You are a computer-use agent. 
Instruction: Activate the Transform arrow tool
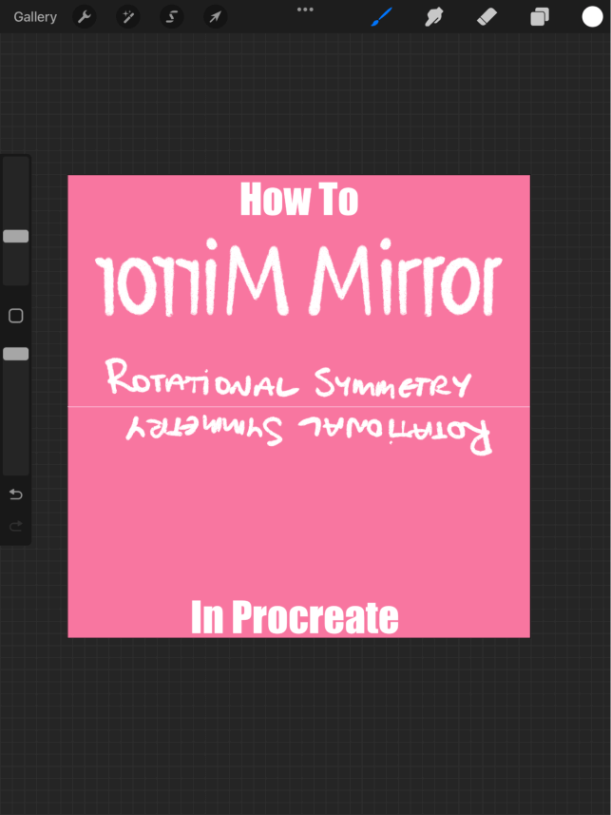(x=215, y=17)
